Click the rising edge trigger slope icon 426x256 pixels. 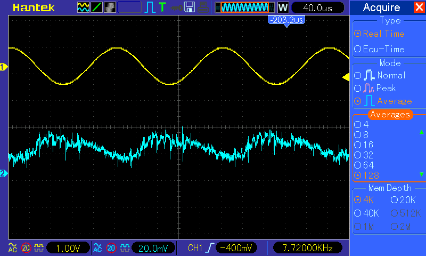tap(210, 248)
